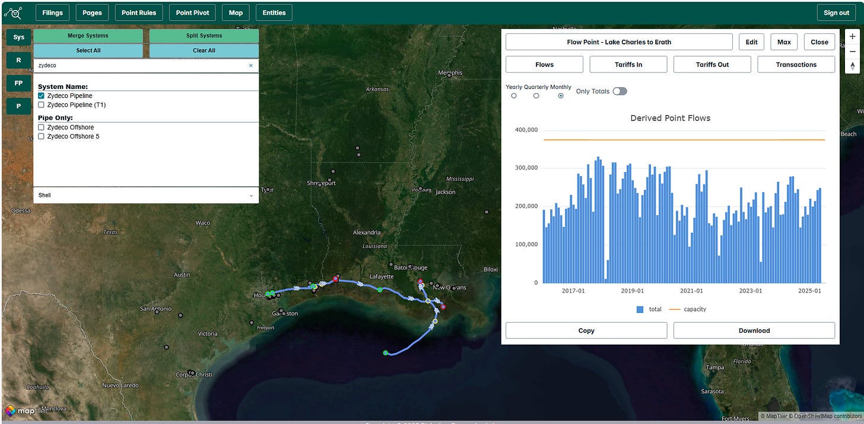
Task: Open Point Pivot in top navigation
Action: coord(192,12)
